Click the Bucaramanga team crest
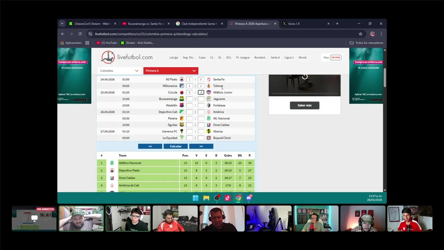 (182, 99)
